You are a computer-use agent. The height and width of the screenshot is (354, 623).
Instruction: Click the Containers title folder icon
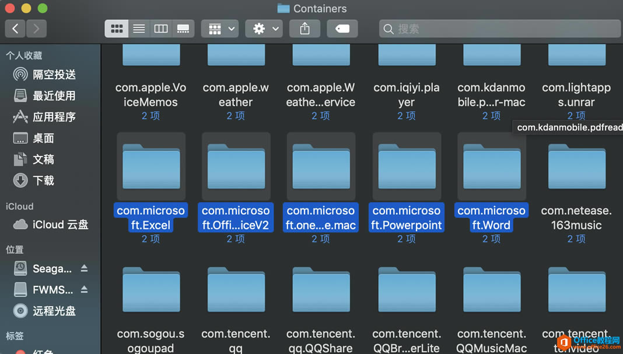[x=283, y=8]
